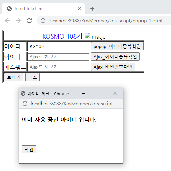Image resolution: width=171 pixels, height=171 pixels.
Task: Maximize the 아이디 체크 popup window
Action: pyautogui.click(x=99, y=93)
